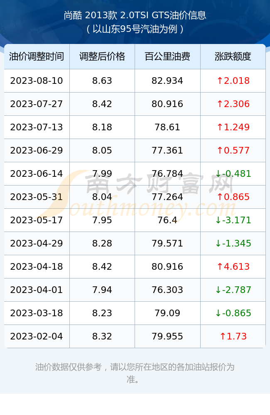Click the 调整后价格 column header
This screenshot has height=415, width=270.
(102, 56)
